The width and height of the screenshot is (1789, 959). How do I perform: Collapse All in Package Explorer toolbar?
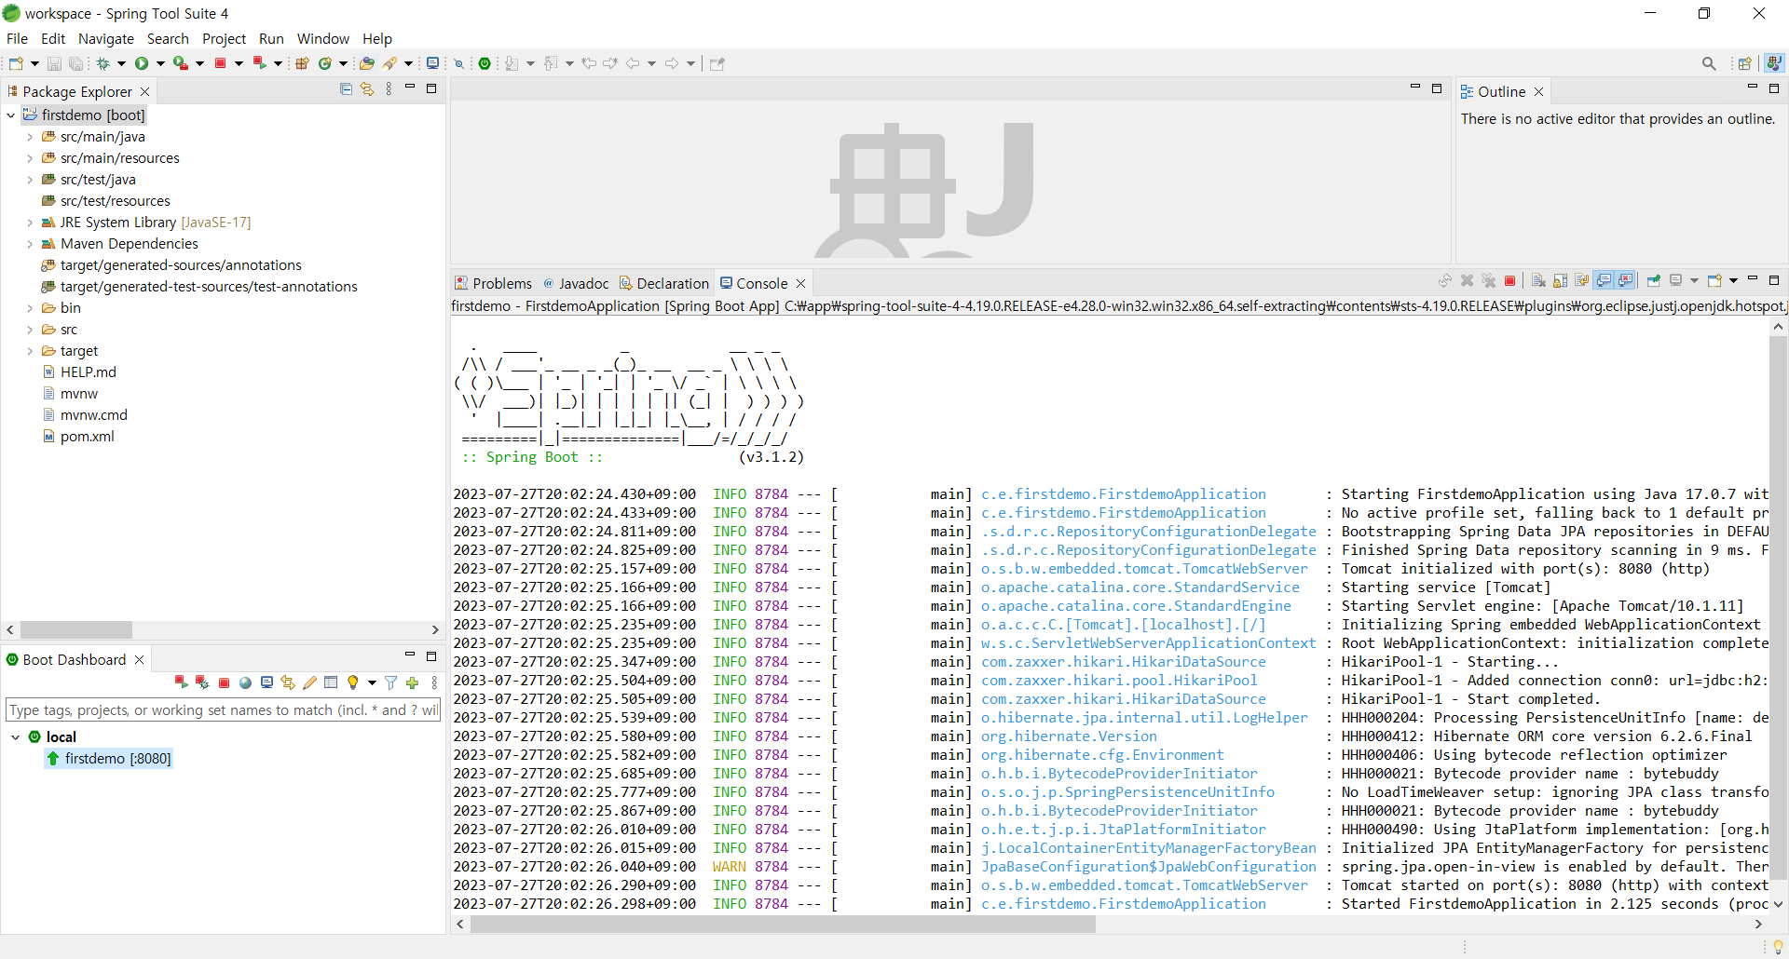coord(347,89)
